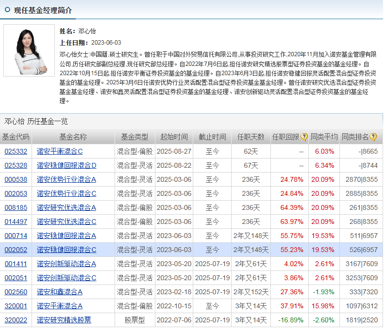Open the 诺安创新驱动混合A fund link

[67, 264]
